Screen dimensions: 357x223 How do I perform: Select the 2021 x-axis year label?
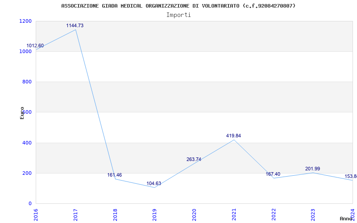233,215
